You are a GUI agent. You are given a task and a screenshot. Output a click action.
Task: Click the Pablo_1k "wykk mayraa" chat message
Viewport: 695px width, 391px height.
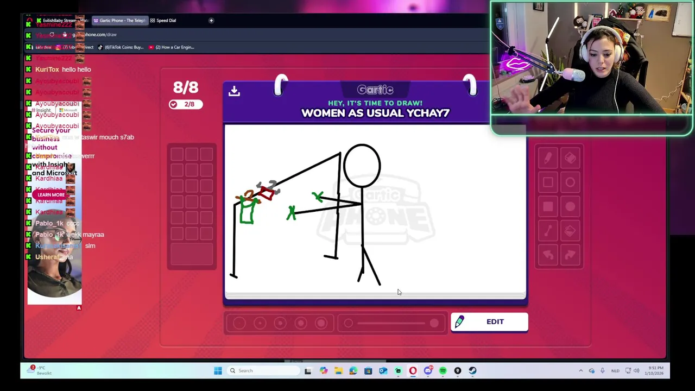(86, 235)
